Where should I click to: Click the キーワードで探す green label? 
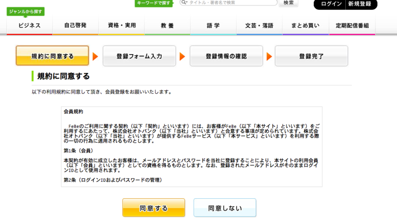click(154, 3)
